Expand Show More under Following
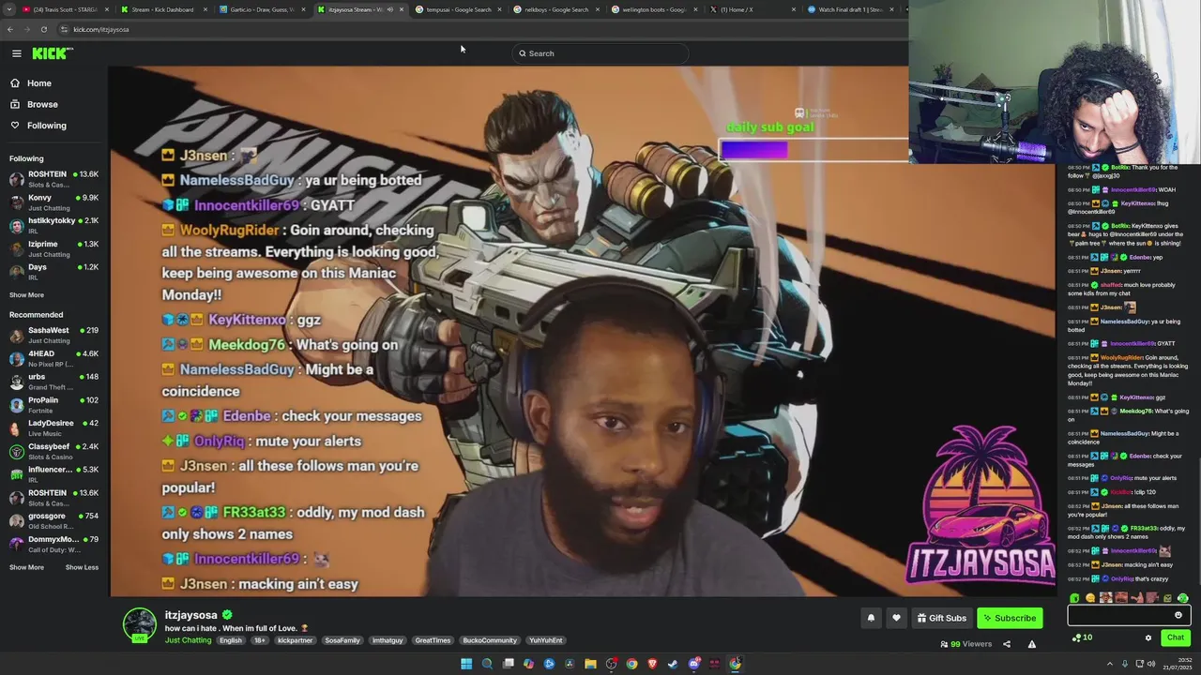Image resolution: width=1201 pixels, height=675 pixels. pos(26,294)
